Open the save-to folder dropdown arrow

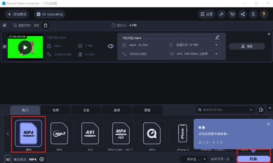205,159
